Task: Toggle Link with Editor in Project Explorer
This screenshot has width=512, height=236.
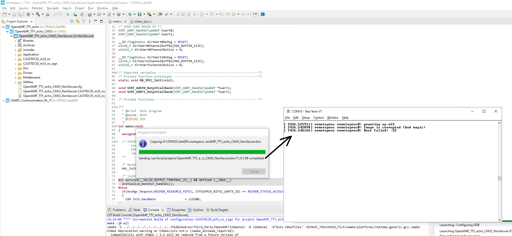Action: pos(78,21)
